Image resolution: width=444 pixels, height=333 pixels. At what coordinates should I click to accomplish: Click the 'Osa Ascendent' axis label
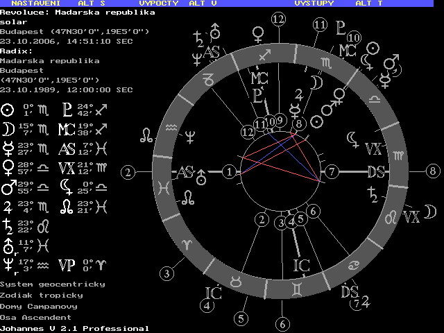pyautogui.click(x=36, y=317)
